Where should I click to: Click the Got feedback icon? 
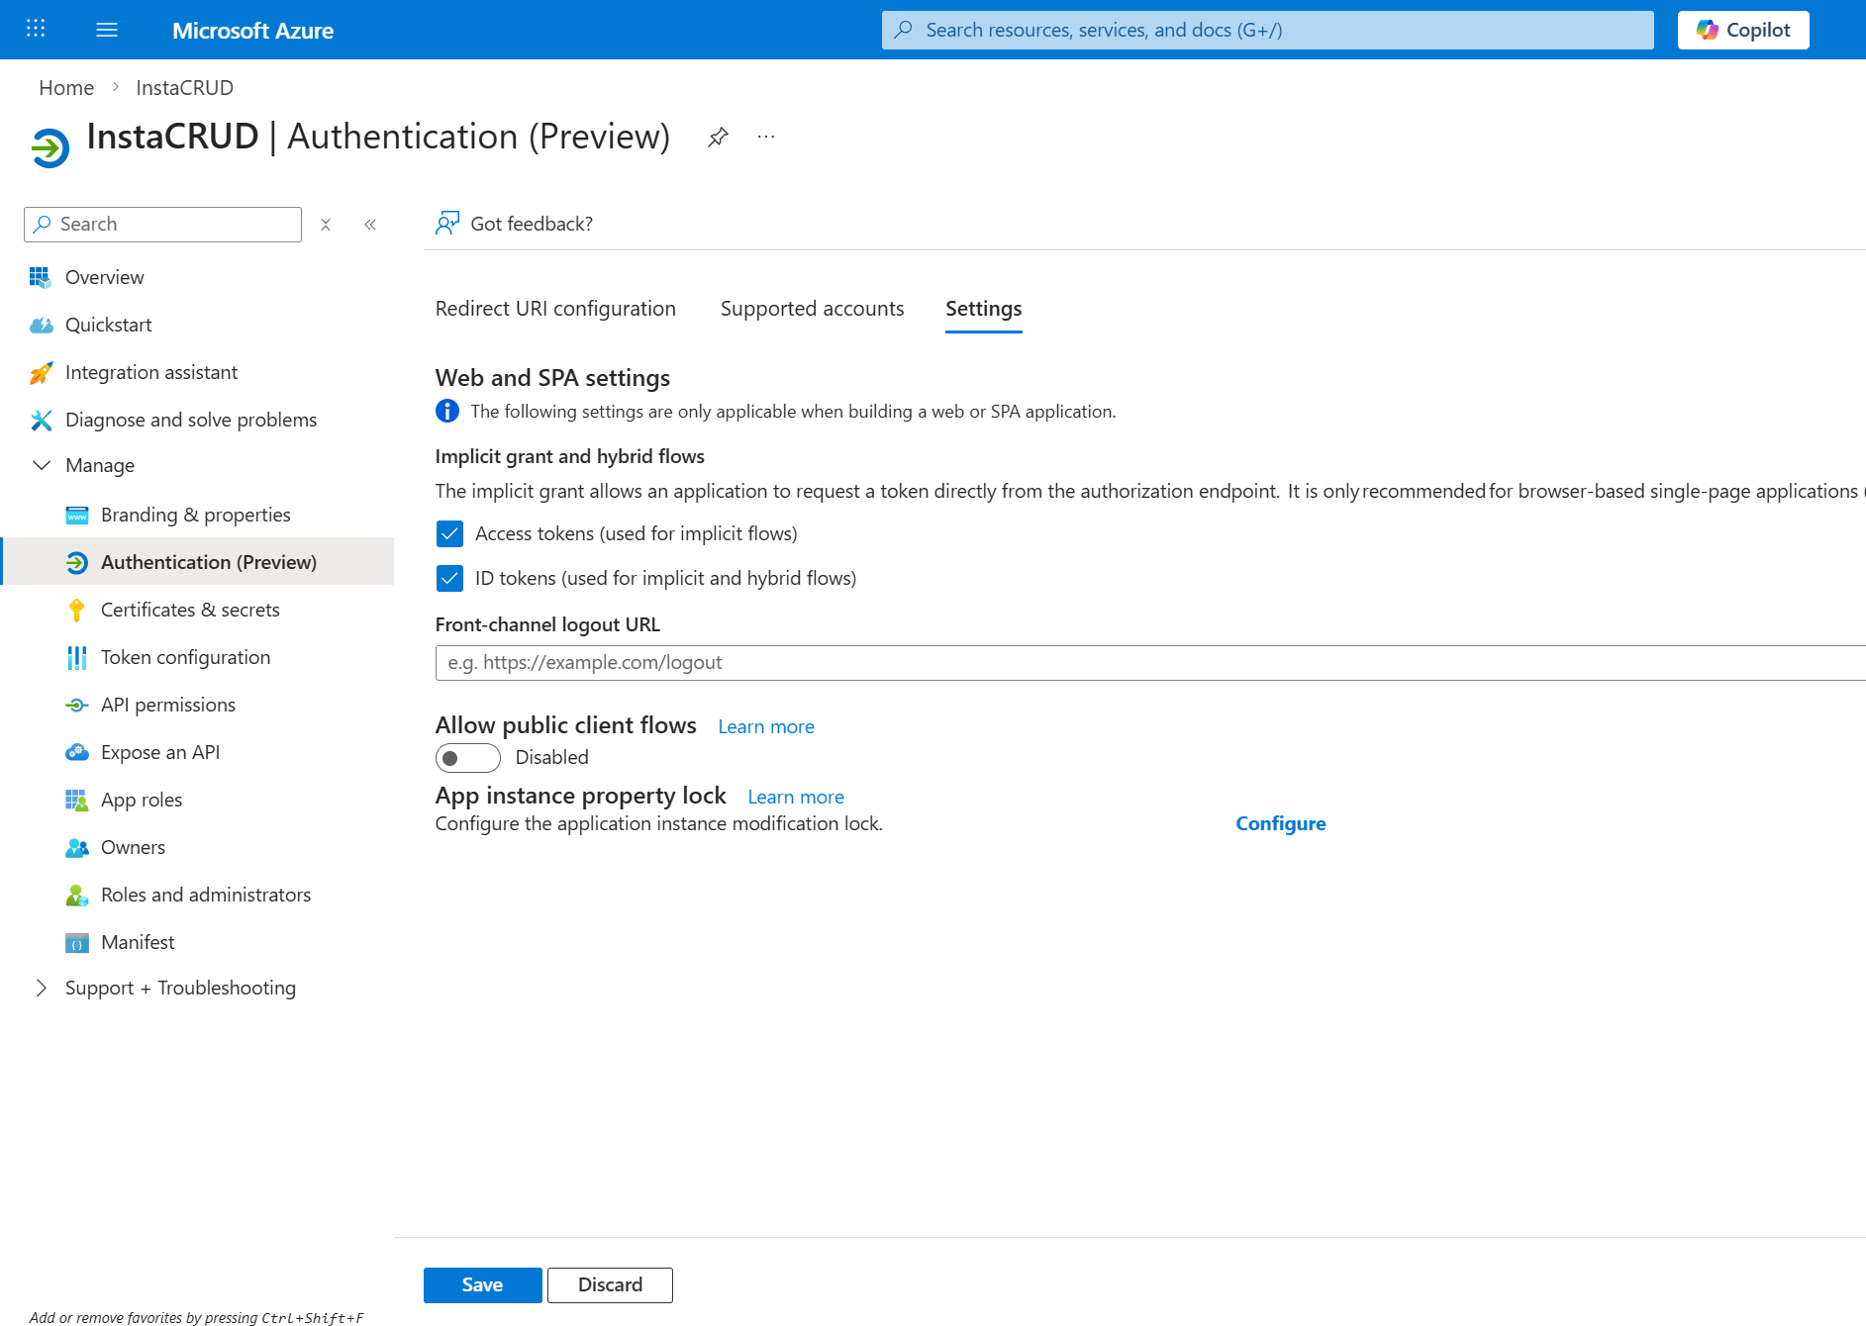[x=447, y=224]
